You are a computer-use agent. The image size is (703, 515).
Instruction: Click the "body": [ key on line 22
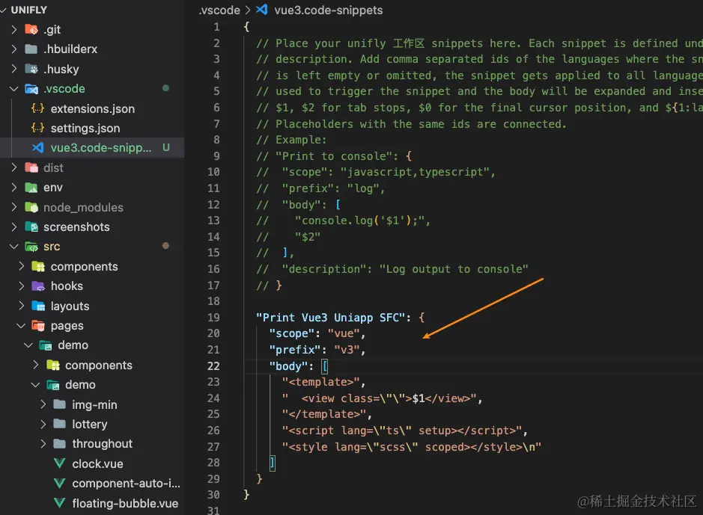click(298, 366)
